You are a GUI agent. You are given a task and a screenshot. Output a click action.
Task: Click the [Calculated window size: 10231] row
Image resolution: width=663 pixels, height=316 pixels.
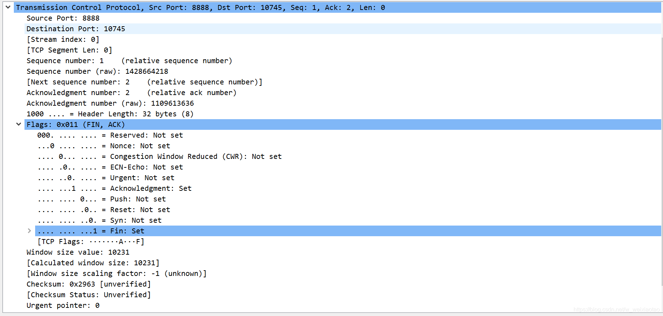coord(343,263)
